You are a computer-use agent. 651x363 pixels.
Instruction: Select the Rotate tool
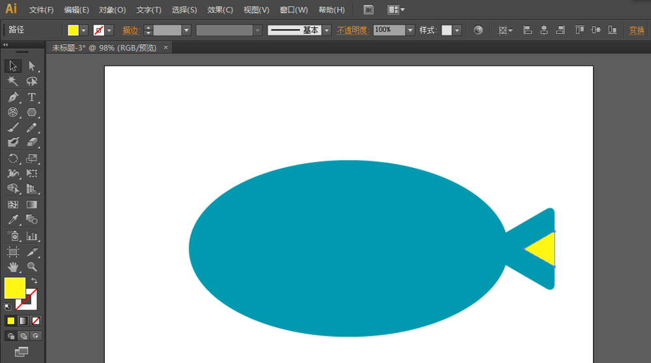point(13,158)
